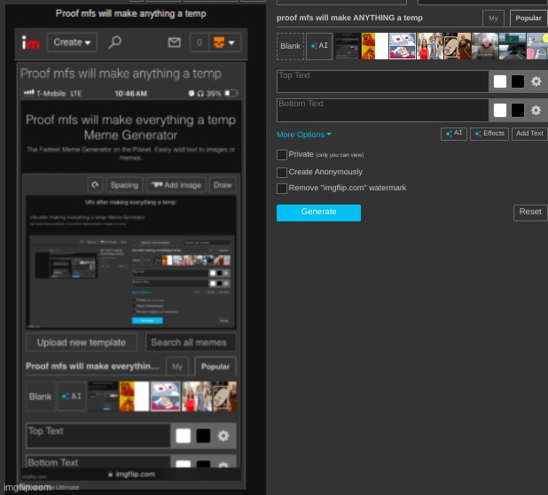The height and width of the screenshot is (495, 548).
Task: Click black Top Text swatch inside meme preview
Action: pos(203,436)
